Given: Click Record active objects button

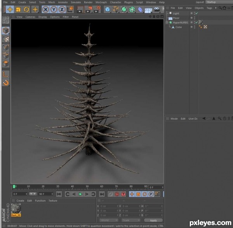Looking at the screenshot, I should [x=111, y=194].
